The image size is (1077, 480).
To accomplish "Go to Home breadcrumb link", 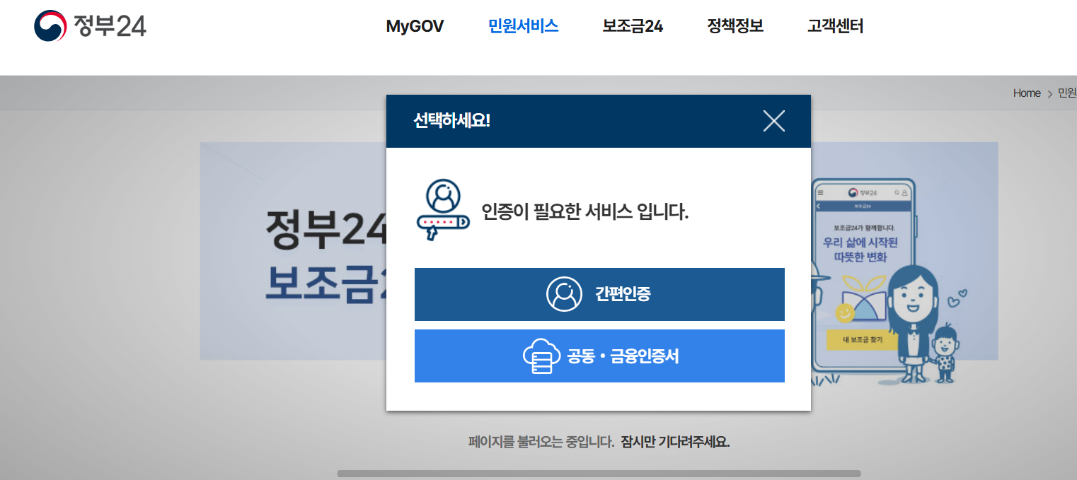I will 1027,93.
